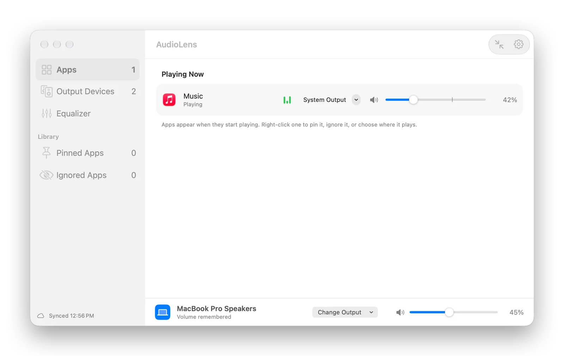564x356 pixels.
Task: Click the 'System Output' label text
Action: [x=325, y=100]
